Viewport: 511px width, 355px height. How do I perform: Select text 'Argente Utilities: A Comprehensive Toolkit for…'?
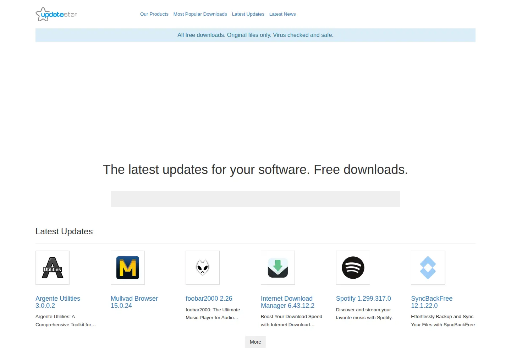point(66,321)
